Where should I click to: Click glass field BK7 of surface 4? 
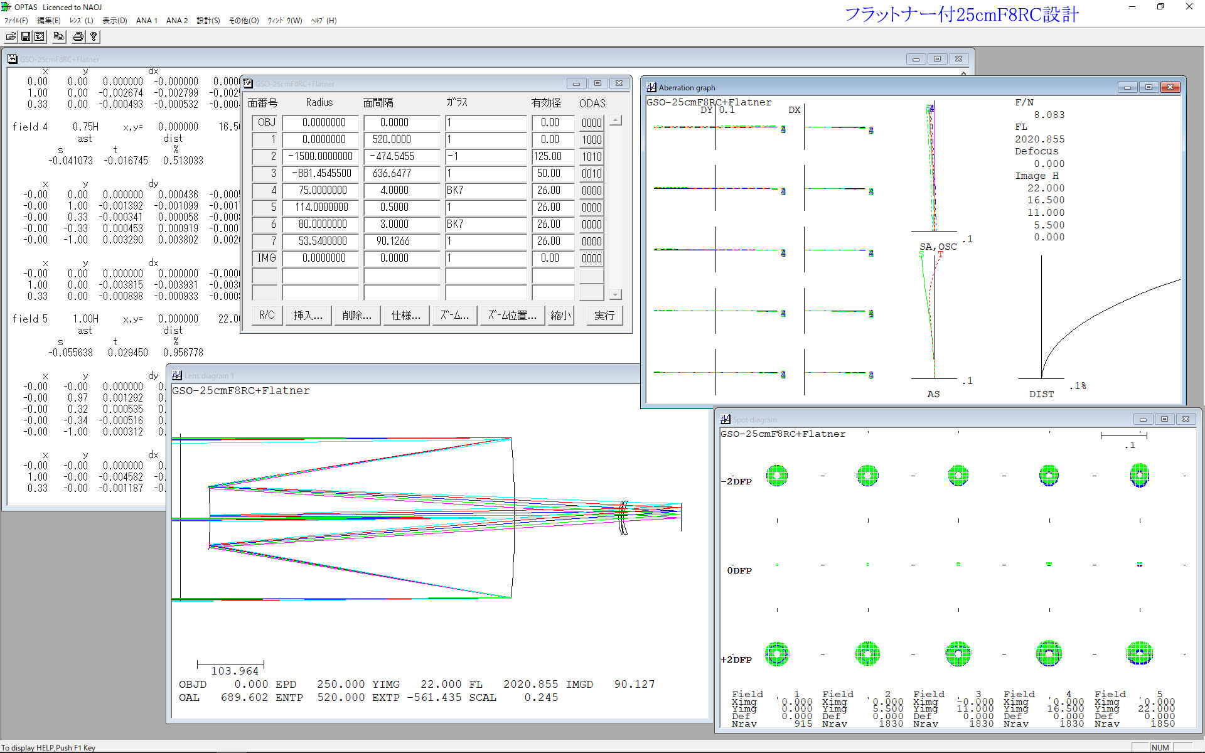[x=485, y=190]
